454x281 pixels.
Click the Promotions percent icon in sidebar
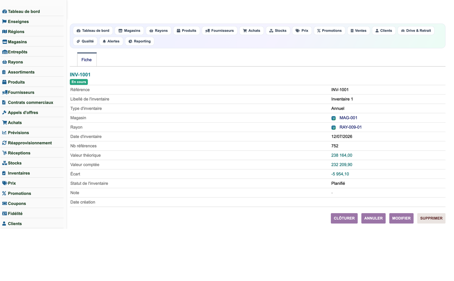[x=4, y=193]
